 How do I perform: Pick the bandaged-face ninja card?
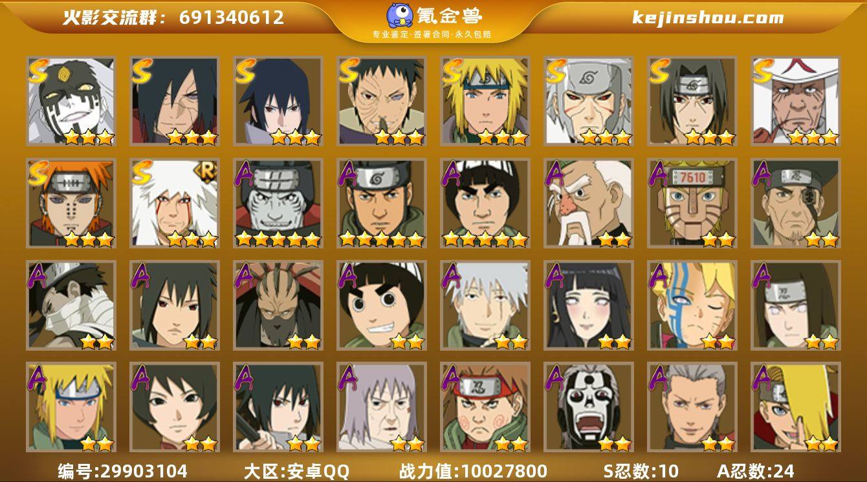tap(71, 305)
